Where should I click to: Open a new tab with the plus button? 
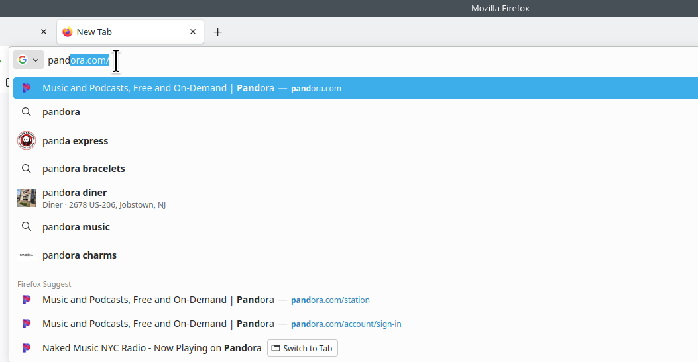[218, 32]
